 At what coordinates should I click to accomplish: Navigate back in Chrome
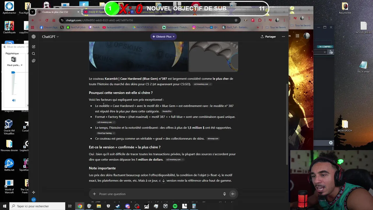[x=33, y=20]
